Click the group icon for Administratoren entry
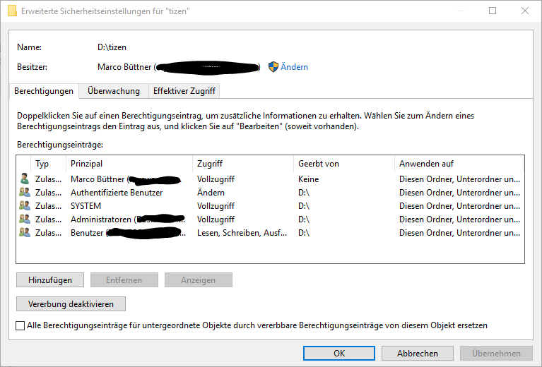The width and height of the screenshot is (542, 367). (25, 219)
